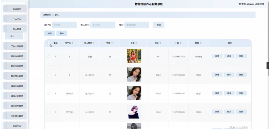The image size is (280, 130).
Task: Open 文化娱乐管理 in the sidebar
Action: click(15, 116)
